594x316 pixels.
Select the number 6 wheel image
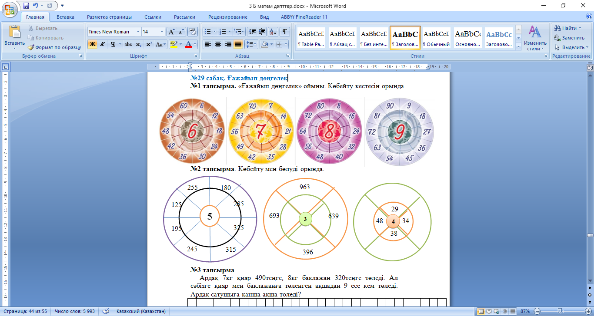tap(192, 131)
